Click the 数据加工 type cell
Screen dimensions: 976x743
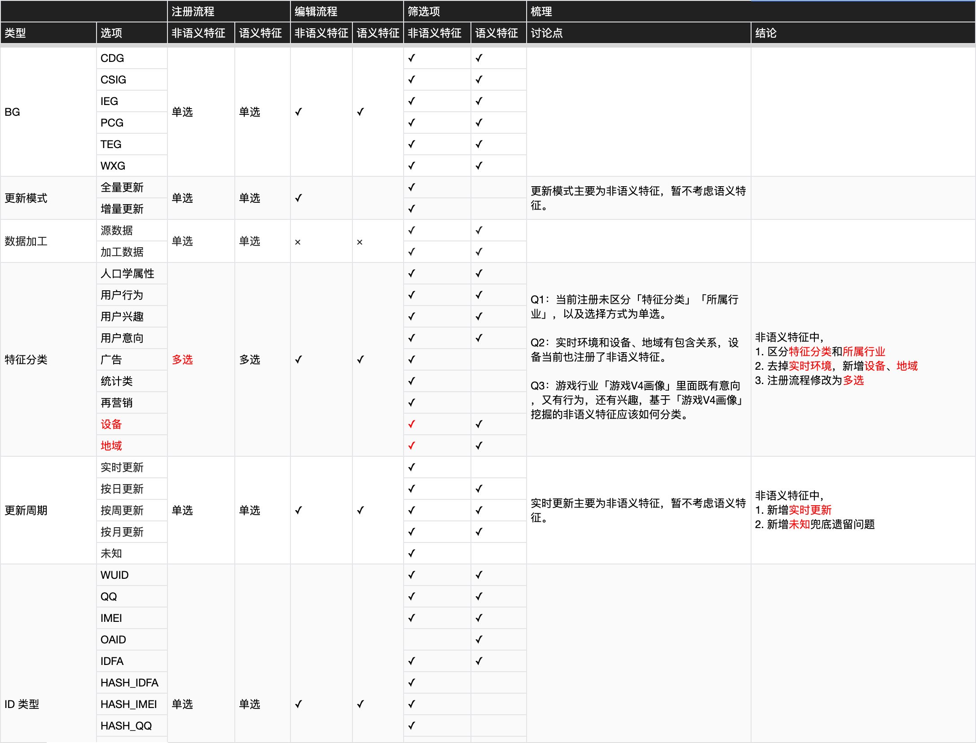point(48,241)
